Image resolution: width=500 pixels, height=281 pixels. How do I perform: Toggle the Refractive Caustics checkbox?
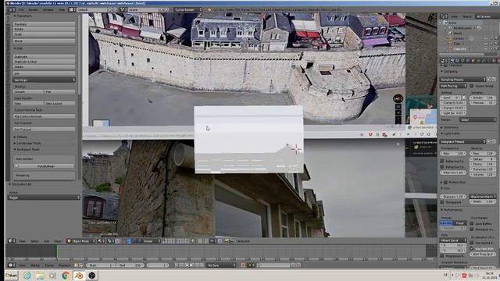click(x=442, y=166)
